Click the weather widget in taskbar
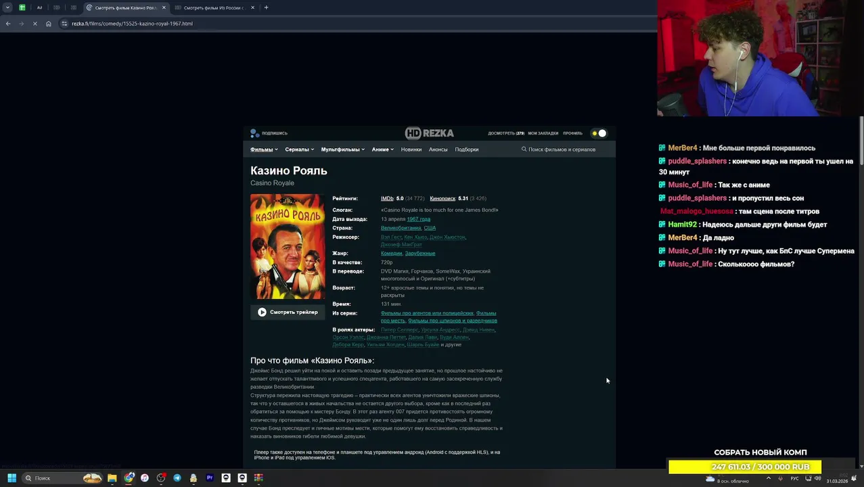This screenshot has height=487, width=864. [729, 479]
